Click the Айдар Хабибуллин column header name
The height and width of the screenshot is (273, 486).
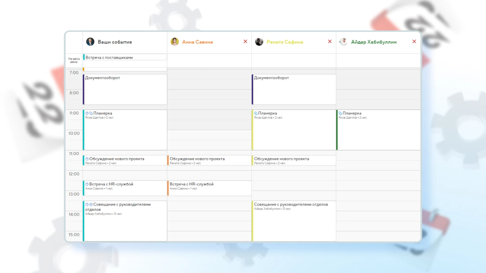point(374,42)
